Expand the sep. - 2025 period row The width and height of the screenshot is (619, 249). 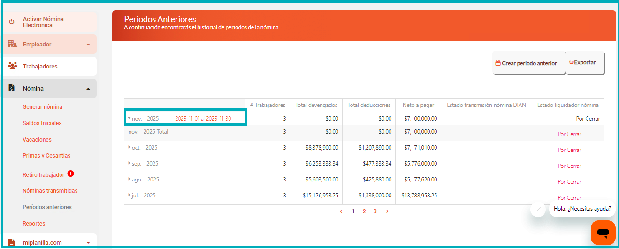pyautogui.click(x=129, y=163)
